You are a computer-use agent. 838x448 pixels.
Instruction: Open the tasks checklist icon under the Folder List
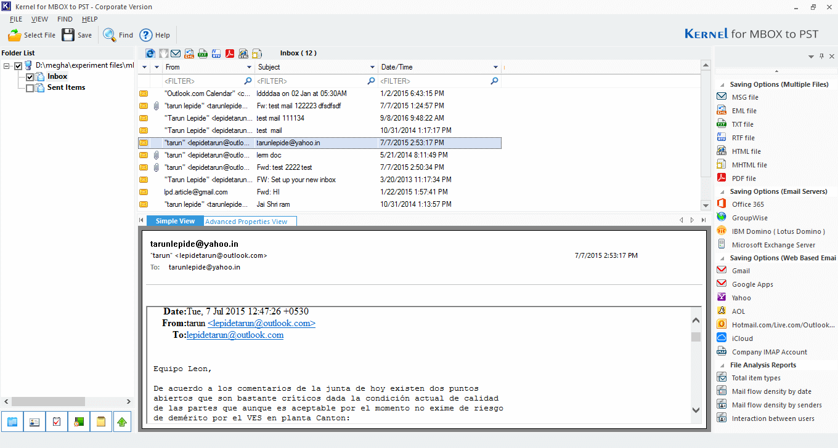tap(56, 422)
